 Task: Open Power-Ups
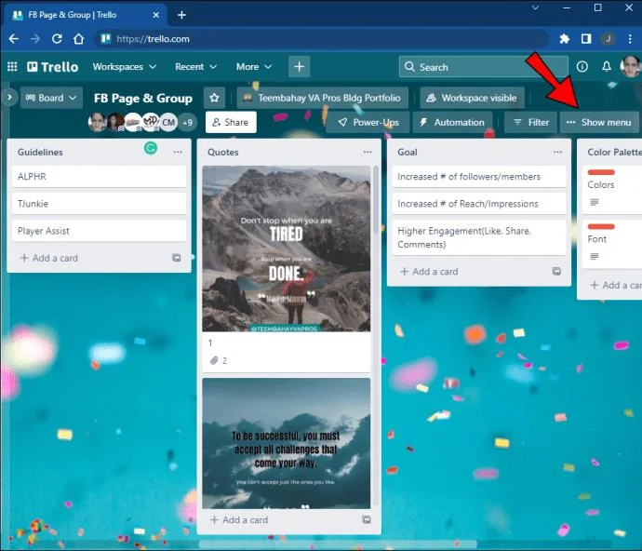tap(368, 122)
